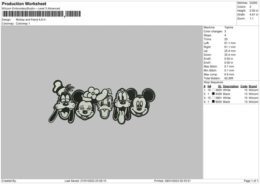Click Minnie's face in the embroidery design
The image size is (260, 184).
[x=85, y=109]
